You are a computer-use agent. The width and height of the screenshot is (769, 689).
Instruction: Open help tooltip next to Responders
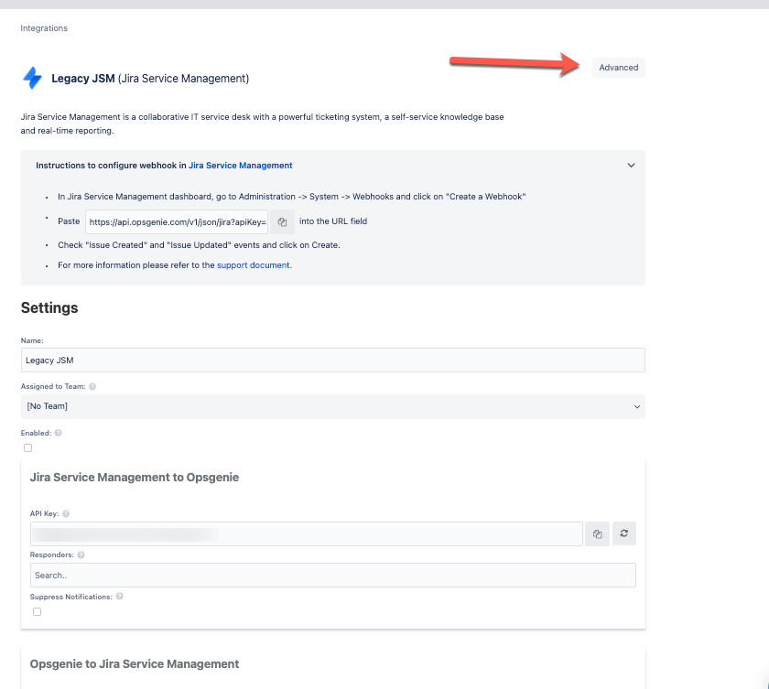tap(81, 554)
